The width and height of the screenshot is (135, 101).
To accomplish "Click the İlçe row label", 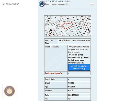I will pyautogui.click(x=47, y=87).
